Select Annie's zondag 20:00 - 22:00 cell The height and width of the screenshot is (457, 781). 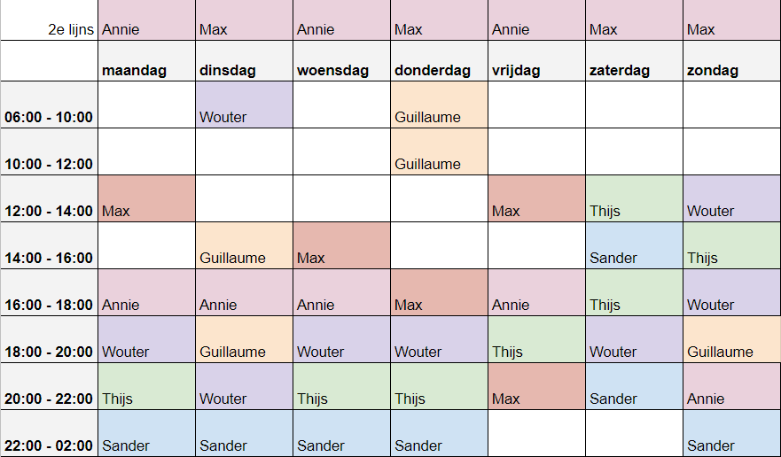(x=731, y=387)
